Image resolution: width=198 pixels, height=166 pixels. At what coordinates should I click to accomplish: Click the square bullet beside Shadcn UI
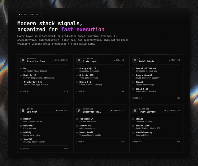(x=77, y=126)
